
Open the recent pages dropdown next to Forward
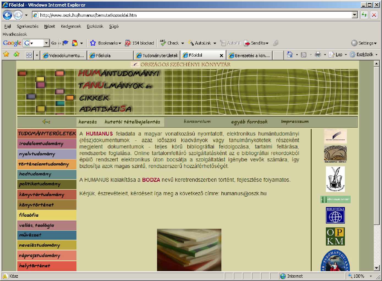pyautogui.click(x=26, y=15)
